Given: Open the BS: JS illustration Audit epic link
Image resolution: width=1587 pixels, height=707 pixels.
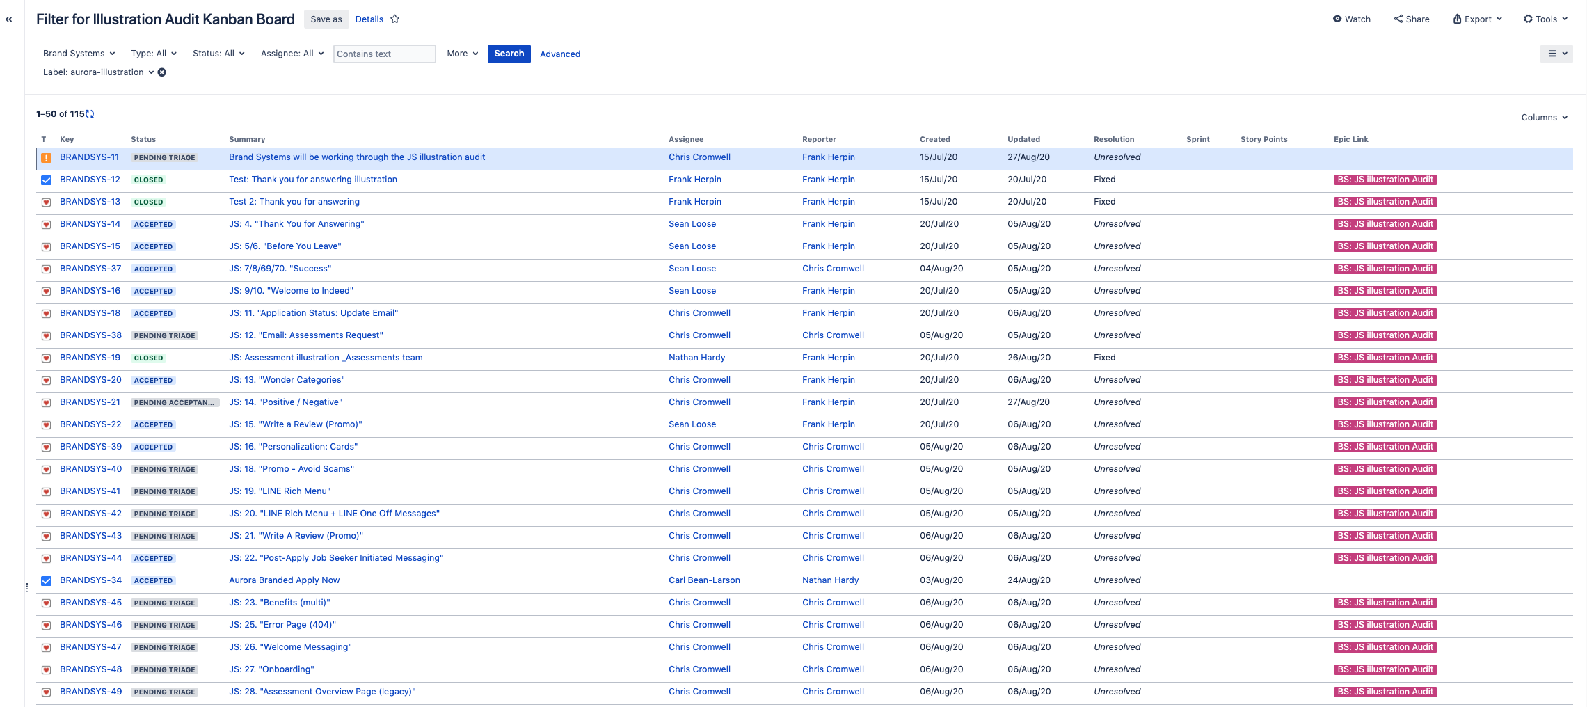Looking at the screenshot, I should (1385, 180).
